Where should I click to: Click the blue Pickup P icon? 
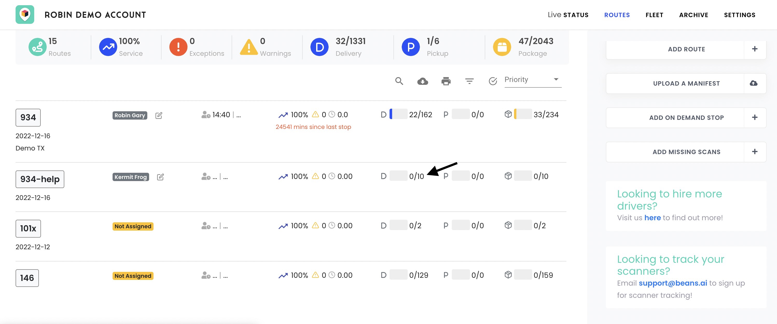click(411, 47)
